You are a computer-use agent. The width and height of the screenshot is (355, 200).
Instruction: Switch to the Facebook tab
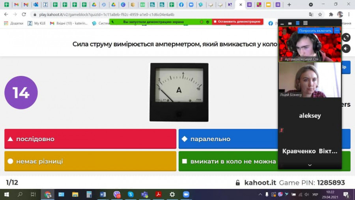[x=181, y=4]
